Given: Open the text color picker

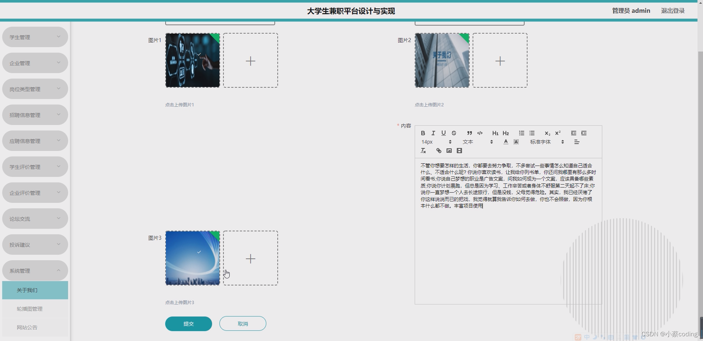Looking at the screenshot, I should (506, 142).
